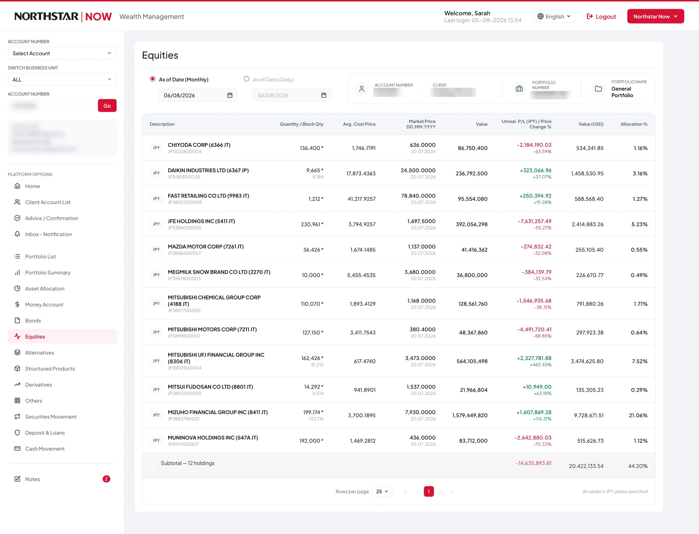Open Cash Movement in sidebar
The width and height of the screenshot is (699, 534).
click(x=45, y=449)
